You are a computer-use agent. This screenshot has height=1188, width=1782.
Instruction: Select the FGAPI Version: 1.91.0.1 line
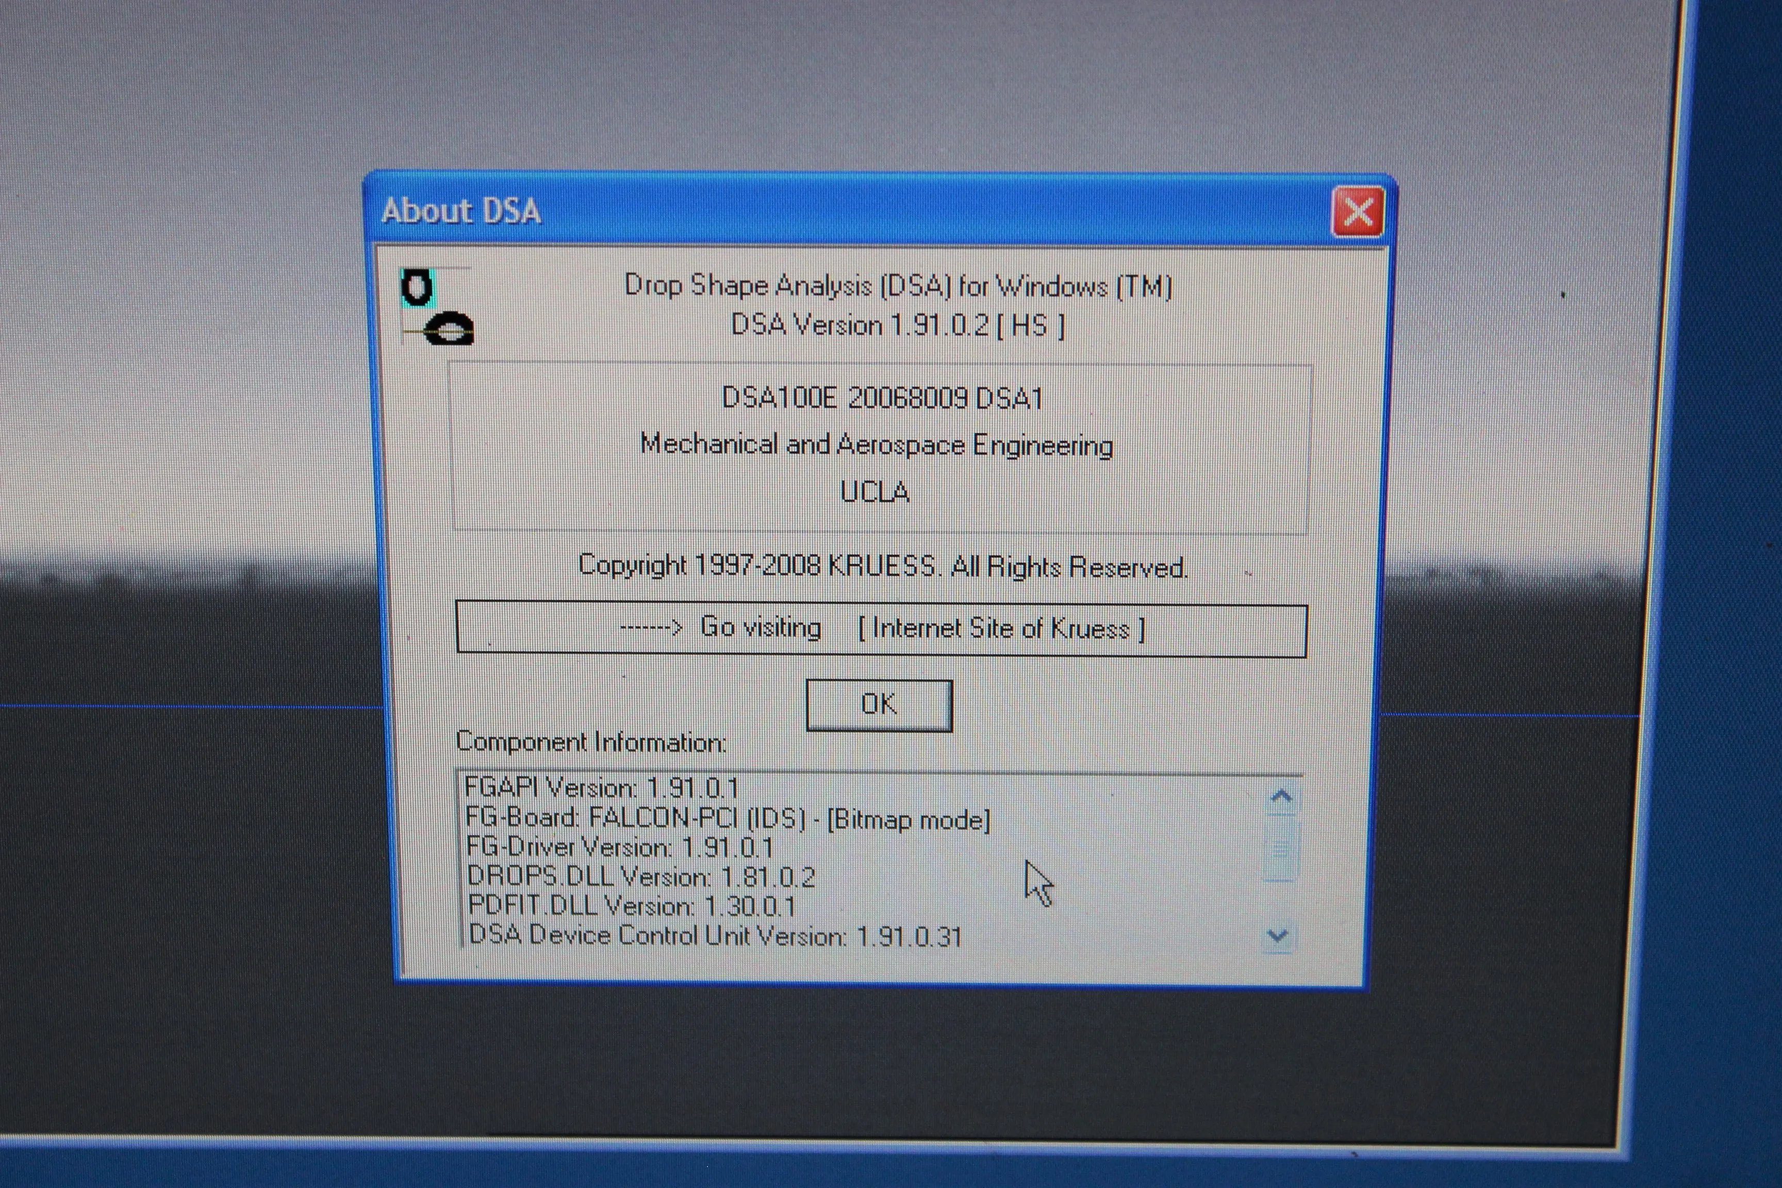coord(602,788)
